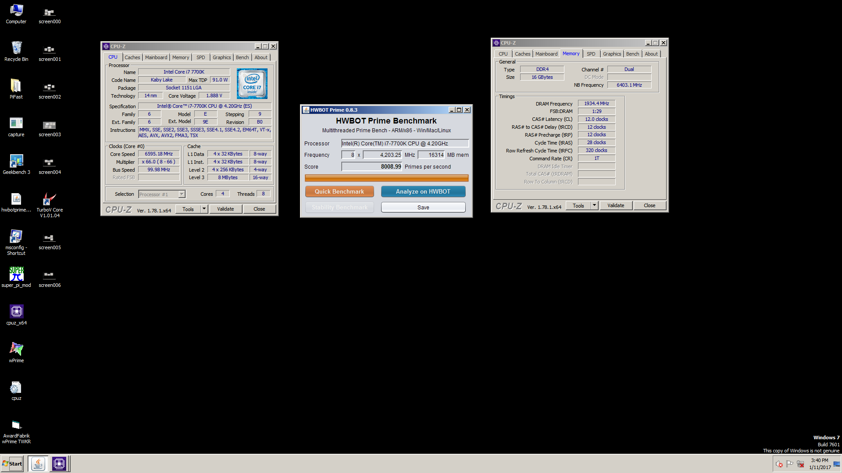The width and height of the screenshot is (842, 473).
Task: Launch wPrime from desktop
Action: [16, 353]
